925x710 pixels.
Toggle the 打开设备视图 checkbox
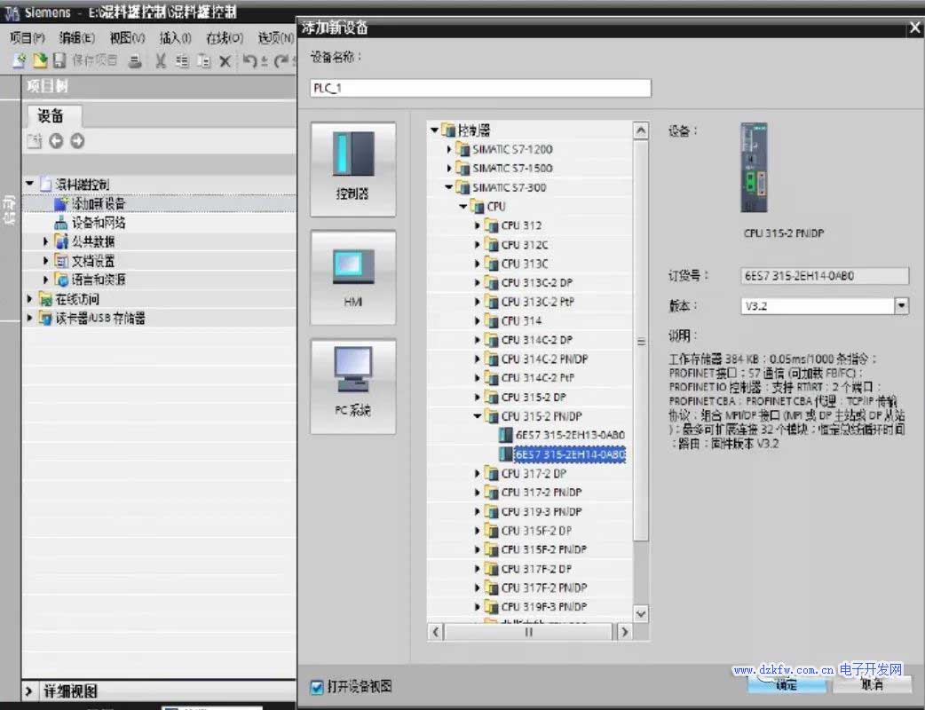[x=317, y=686]
